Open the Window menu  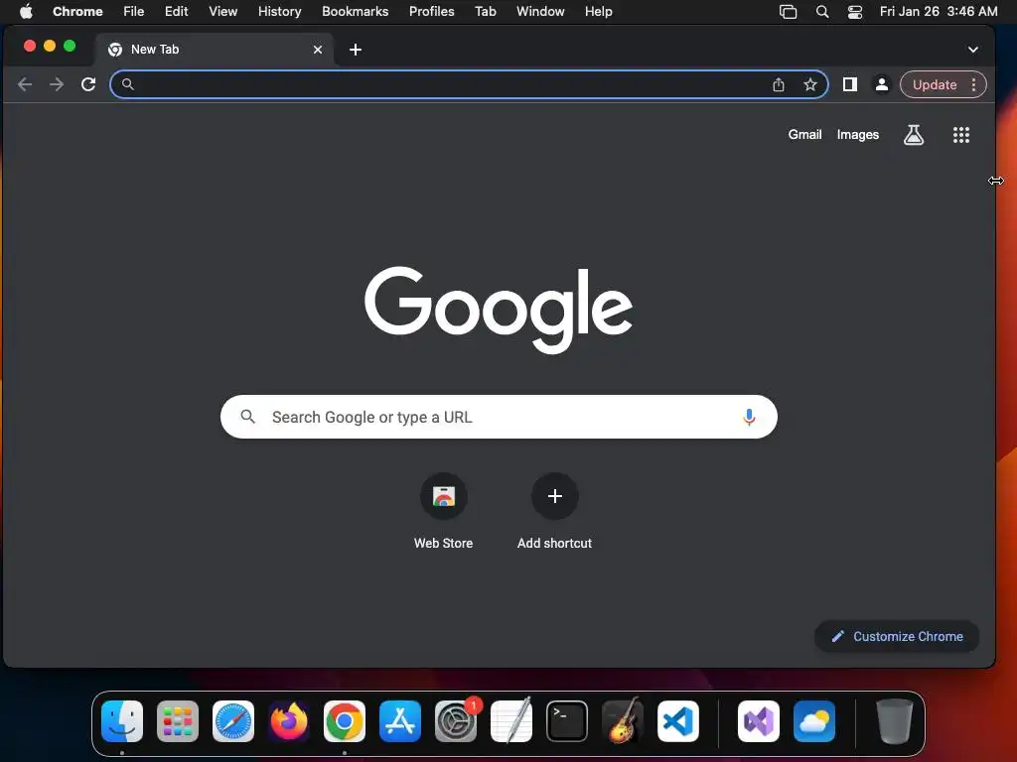tap(540, 11)
